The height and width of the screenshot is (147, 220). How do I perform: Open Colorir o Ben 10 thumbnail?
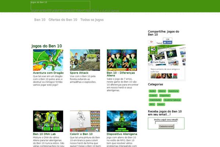tap(85, 121)
